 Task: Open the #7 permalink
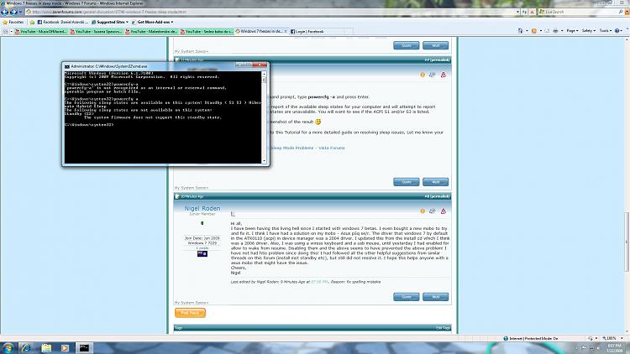(437, 60)
